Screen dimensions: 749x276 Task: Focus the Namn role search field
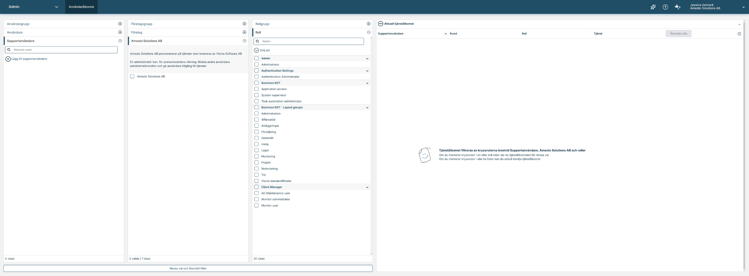pos(309,41)
